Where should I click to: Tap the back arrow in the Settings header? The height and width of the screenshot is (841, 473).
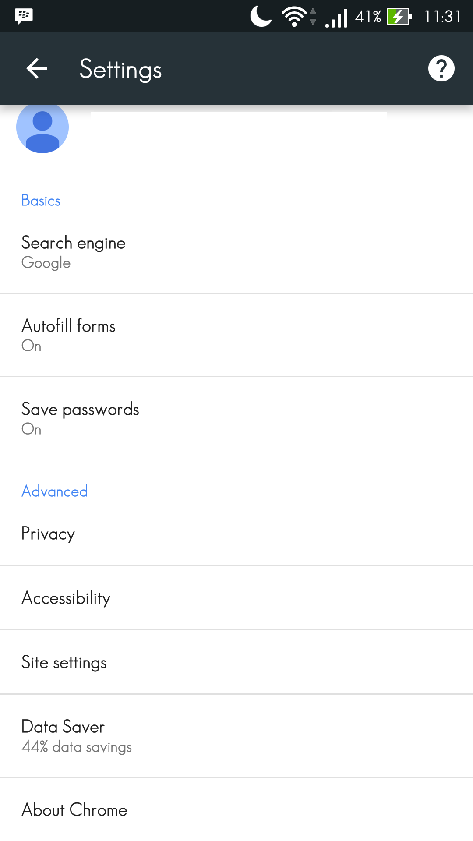tap(37, 69)
